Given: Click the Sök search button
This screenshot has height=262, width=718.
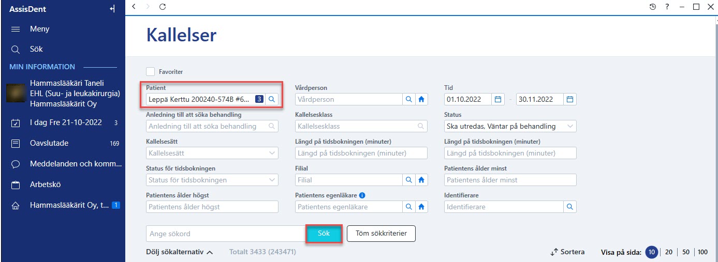Looking at the screenshot, I should point(324,234).
